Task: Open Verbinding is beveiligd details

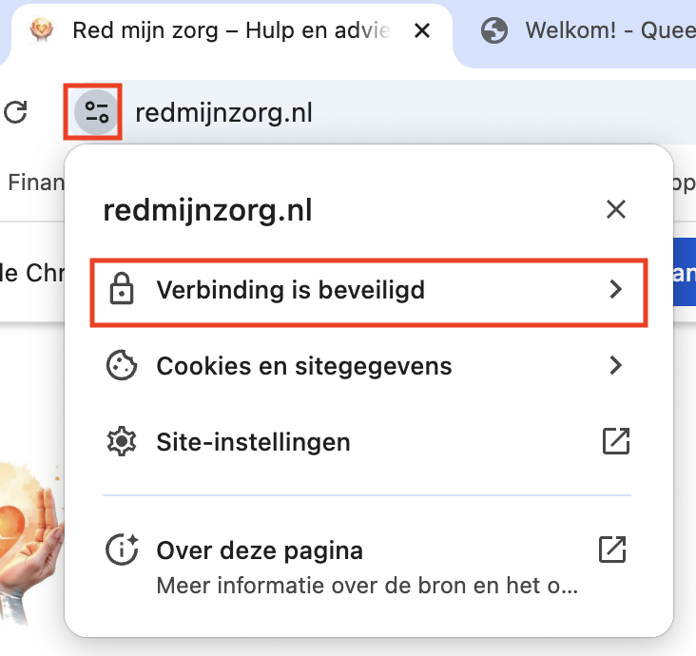Action: click(x=290, y=290)
